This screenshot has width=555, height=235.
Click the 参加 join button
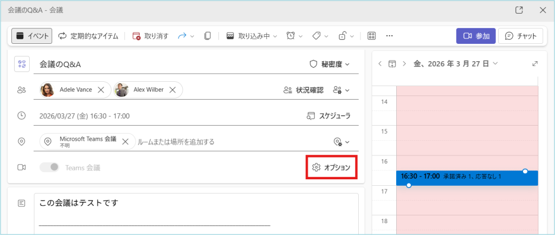[x=475, y=36]
